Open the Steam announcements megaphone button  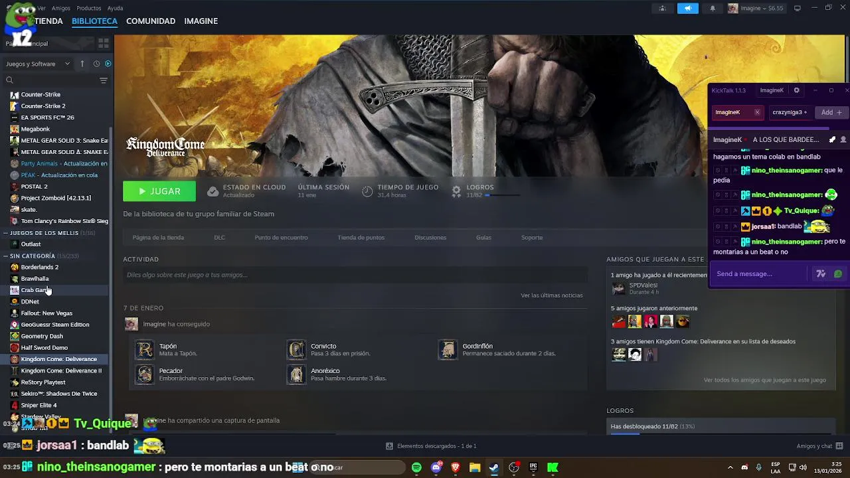687,9
